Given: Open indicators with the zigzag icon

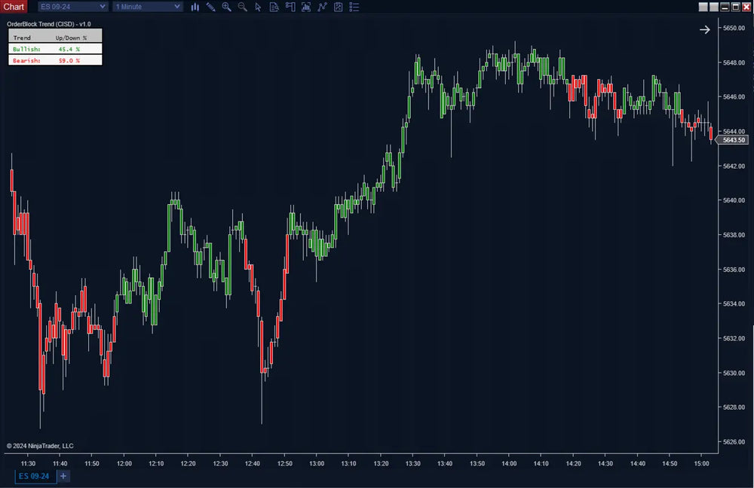Looking at the screenshot, I should click(322, 7).
